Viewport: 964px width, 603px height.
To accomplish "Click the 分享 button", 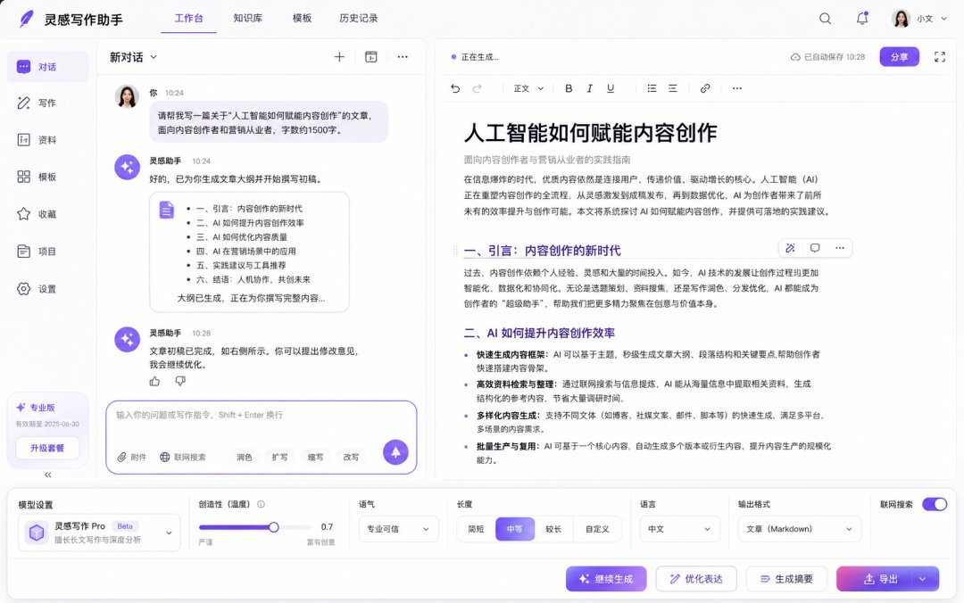I will point(900,57).
